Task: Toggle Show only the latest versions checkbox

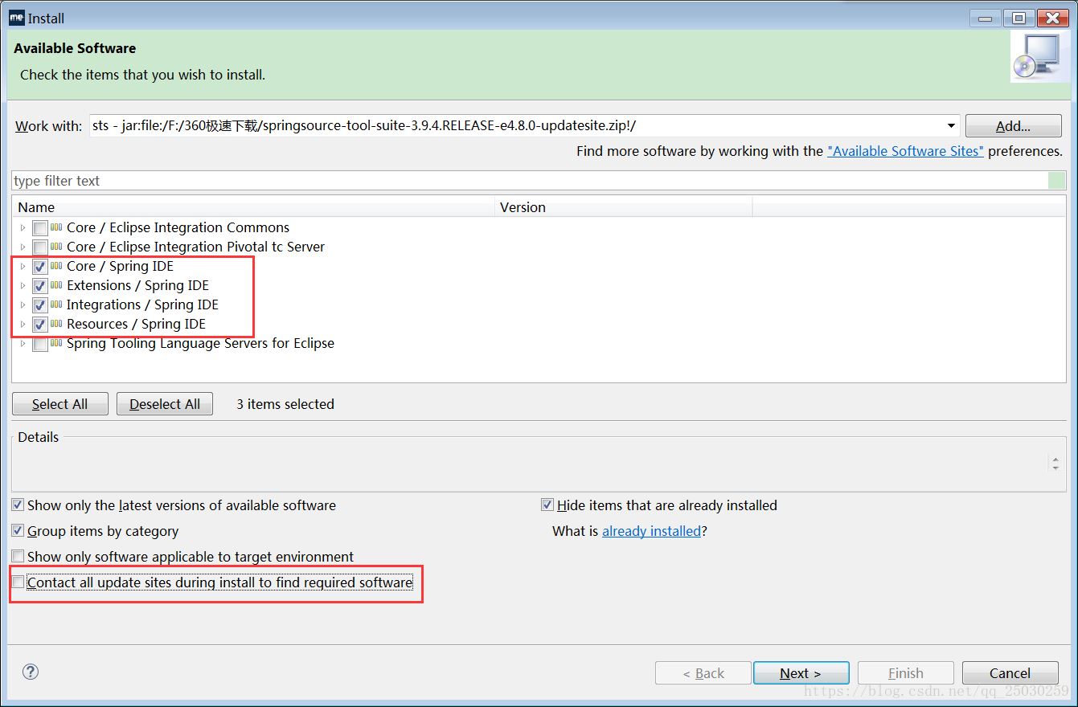Action: coord(18,505)
